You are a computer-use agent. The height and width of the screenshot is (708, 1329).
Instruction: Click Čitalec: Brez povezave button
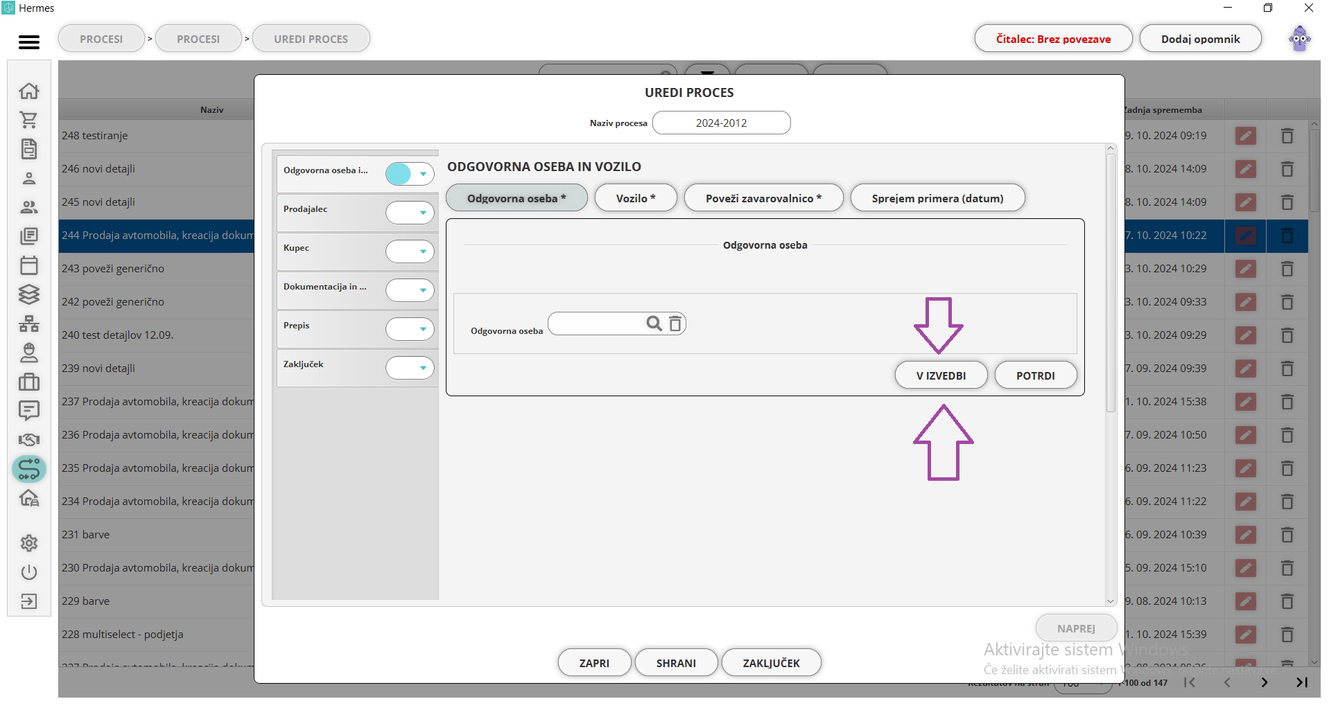click(1053, 39)
